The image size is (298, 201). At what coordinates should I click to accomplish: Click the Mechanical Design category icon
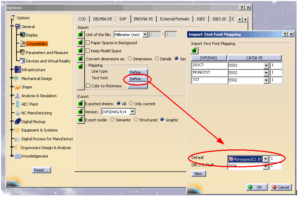coord(18,78)
